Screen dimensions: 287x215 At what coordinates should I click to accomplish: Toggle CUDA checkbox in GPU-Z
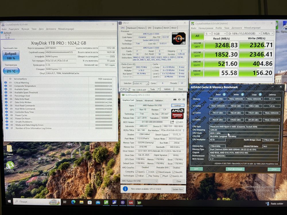[x=147, y=172]
